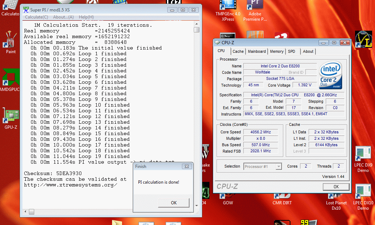This screenshot has height=225, width=375.
Task: Open the GOW desktop shortcut
Action: tap(228, 200)
